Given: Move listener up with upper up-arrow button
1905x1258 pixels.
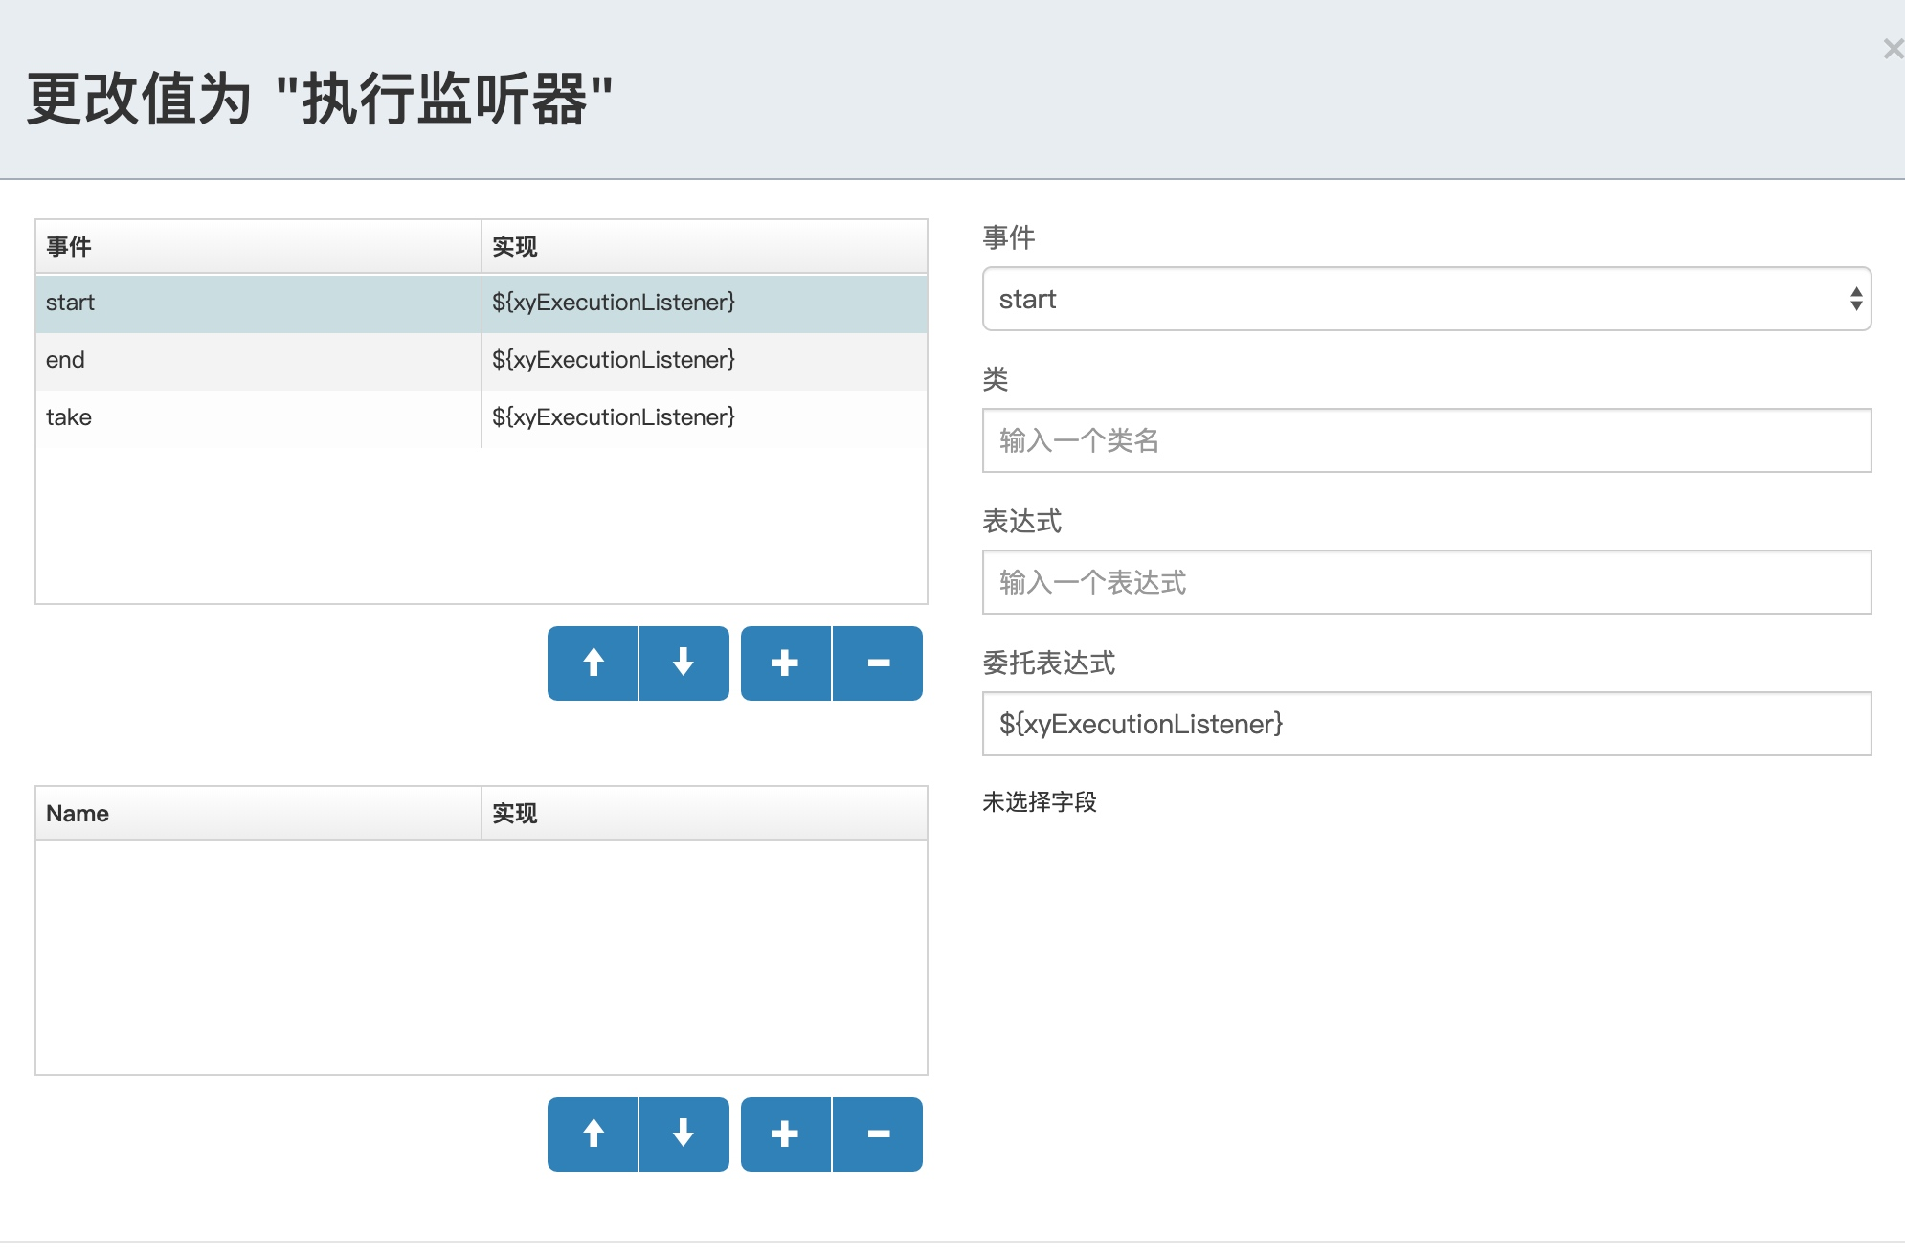Looking at the screenshot, I should (593, 663).
